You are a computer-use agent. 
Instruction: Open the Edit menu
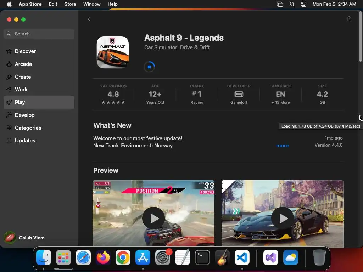click(x=53, y=4)
